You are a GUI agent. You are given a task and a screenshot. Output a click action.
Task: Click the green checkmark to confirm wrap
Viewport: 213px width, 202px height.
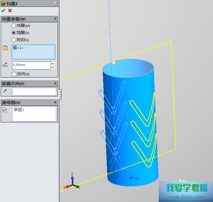3,10
